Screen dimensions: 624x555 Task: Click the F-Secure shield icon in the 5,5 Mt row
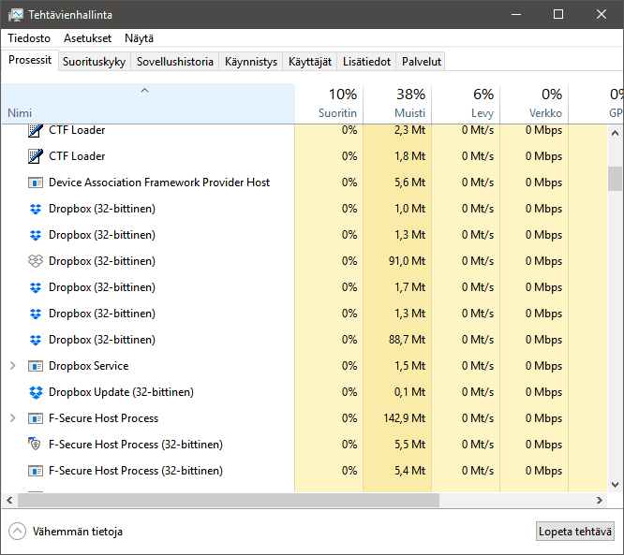point(35,444)
